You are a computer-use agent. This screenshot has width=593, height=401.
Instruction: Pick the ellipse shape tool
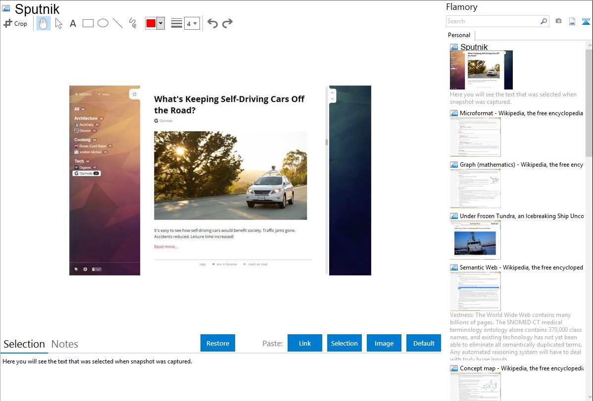[x=103, y=23]
